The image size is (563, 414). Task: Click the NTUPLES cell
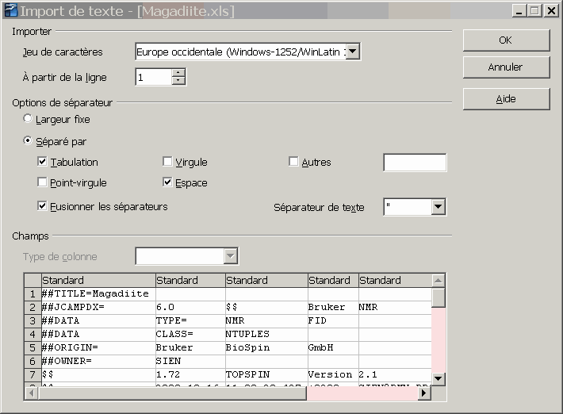(266, 334)
